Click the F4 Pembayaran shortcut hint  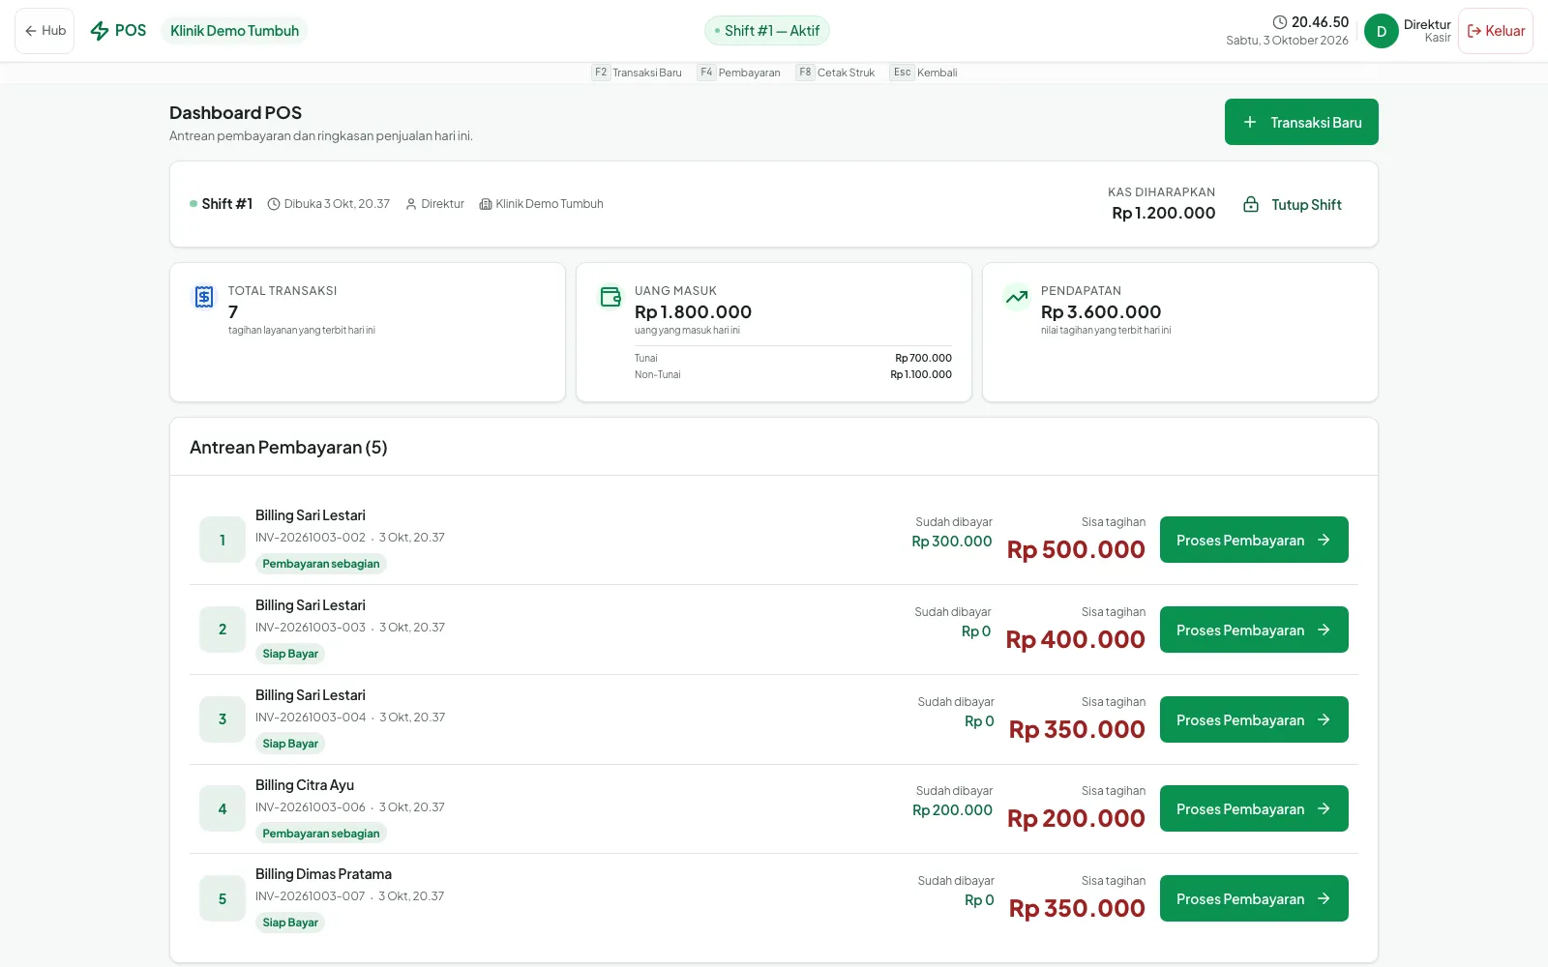[x=739, y=73]
